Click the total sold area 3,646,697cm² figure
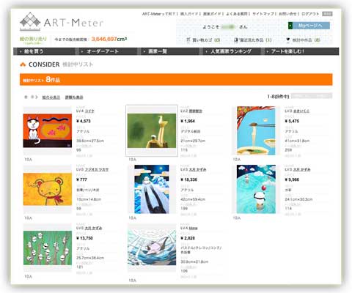 [109, 39]
